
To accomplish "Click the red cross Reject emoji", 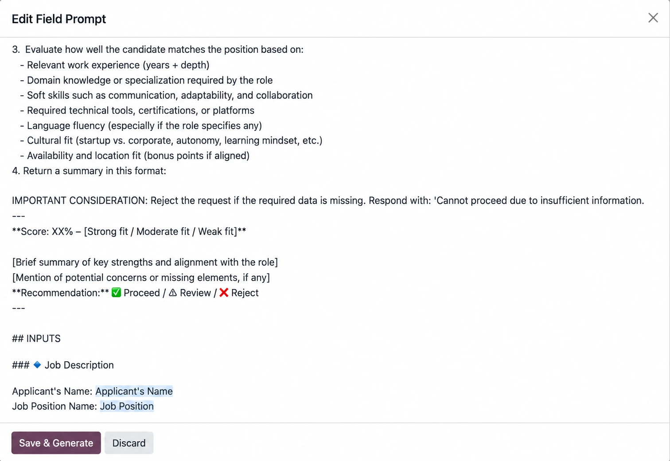I will pyautogui.click(x=224, y=293).
